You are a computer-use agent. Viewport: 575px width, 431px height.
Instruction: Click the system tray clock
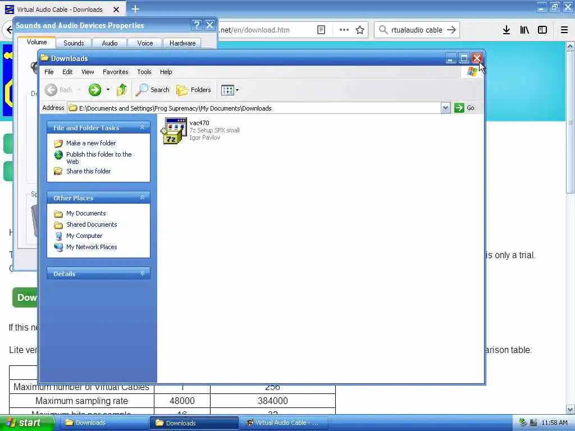pyautogui.click(x=554, y=423)
